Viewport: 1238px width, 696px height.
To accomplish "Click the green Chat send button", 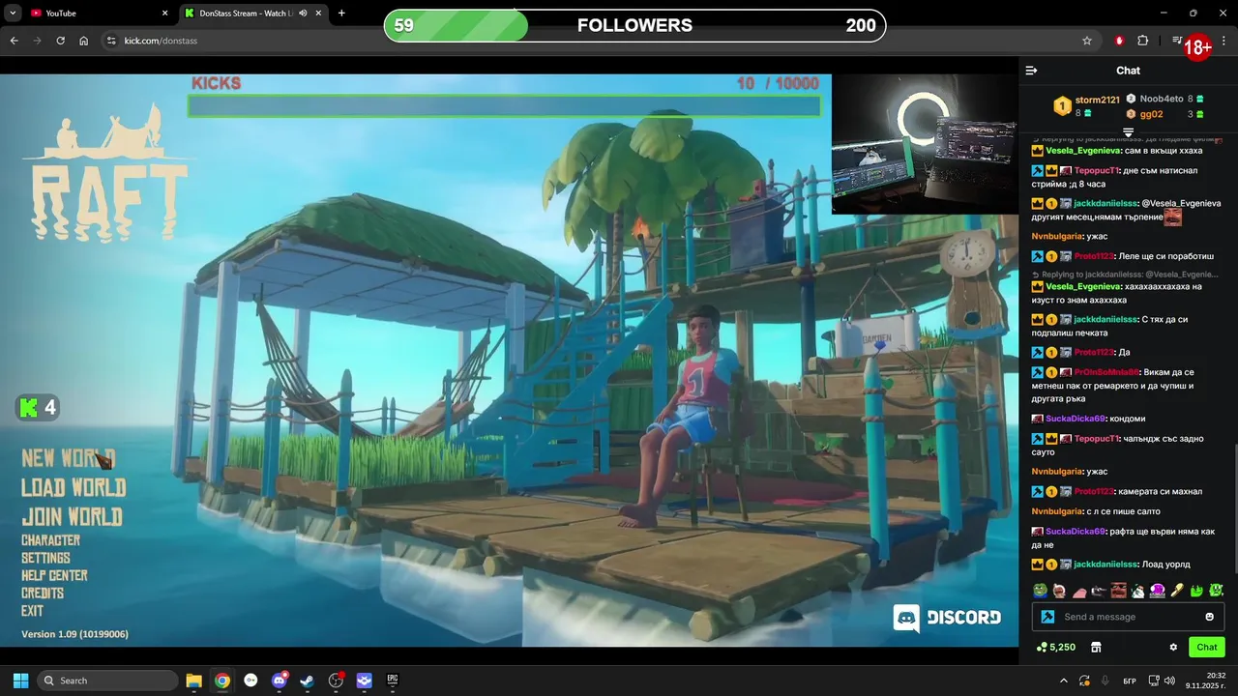I will [x=1207, y=647].
